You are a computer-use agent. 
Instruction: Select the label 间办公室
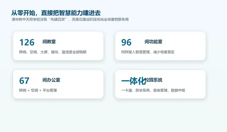point(51,80)
